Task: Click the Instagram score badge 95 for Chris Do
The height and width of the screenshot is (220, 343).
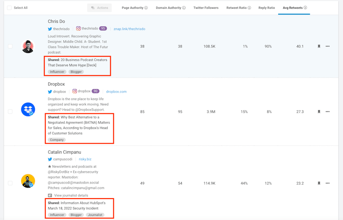Action: pyautogui.click(x=103, y=29)
